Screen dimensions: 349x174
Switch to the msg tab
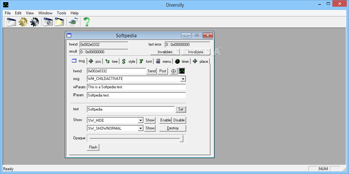click(78, 61)
